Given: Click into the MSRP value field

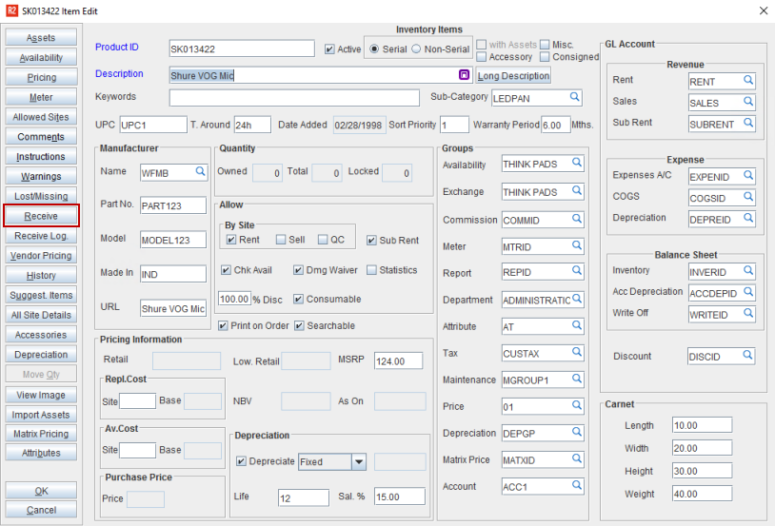Looking at the screenshot, I should (x=399, y=361).
